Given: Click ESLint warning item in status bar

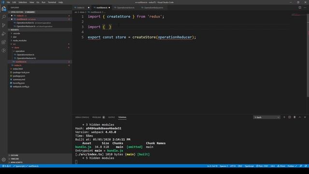Looking at the screenshot, I should (x=281, y=166).
